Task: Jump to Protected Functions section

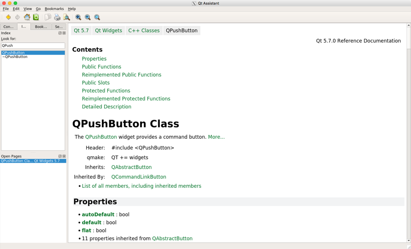Action: click(x=106, y=91)
